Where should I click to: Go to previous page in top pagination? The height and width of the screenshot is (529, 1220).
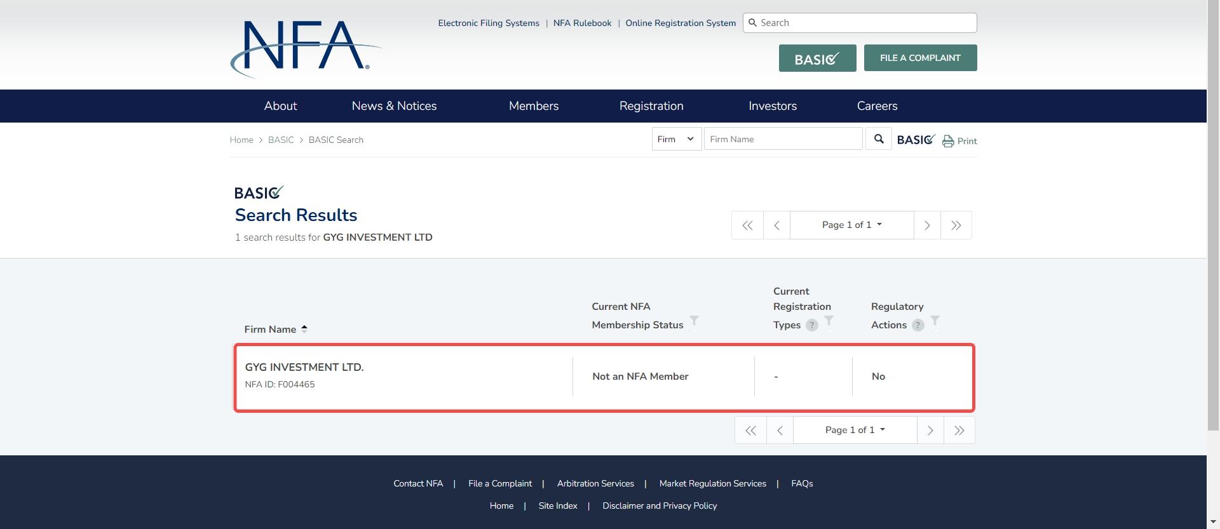pyautogui.click(x=776, y=225)
